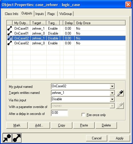Click the Delete button

(106, 125)
